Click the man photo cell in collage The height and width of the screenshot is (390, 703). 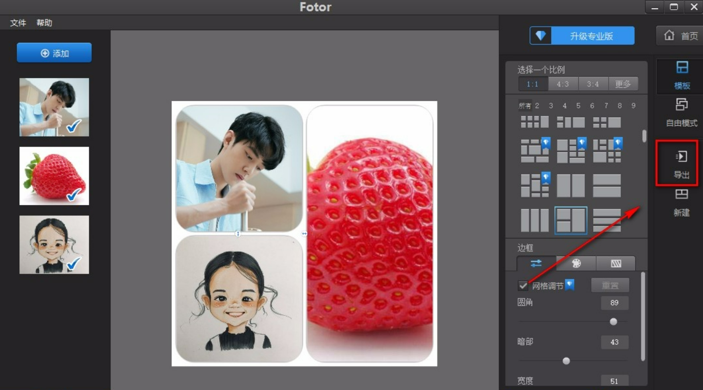239,168
